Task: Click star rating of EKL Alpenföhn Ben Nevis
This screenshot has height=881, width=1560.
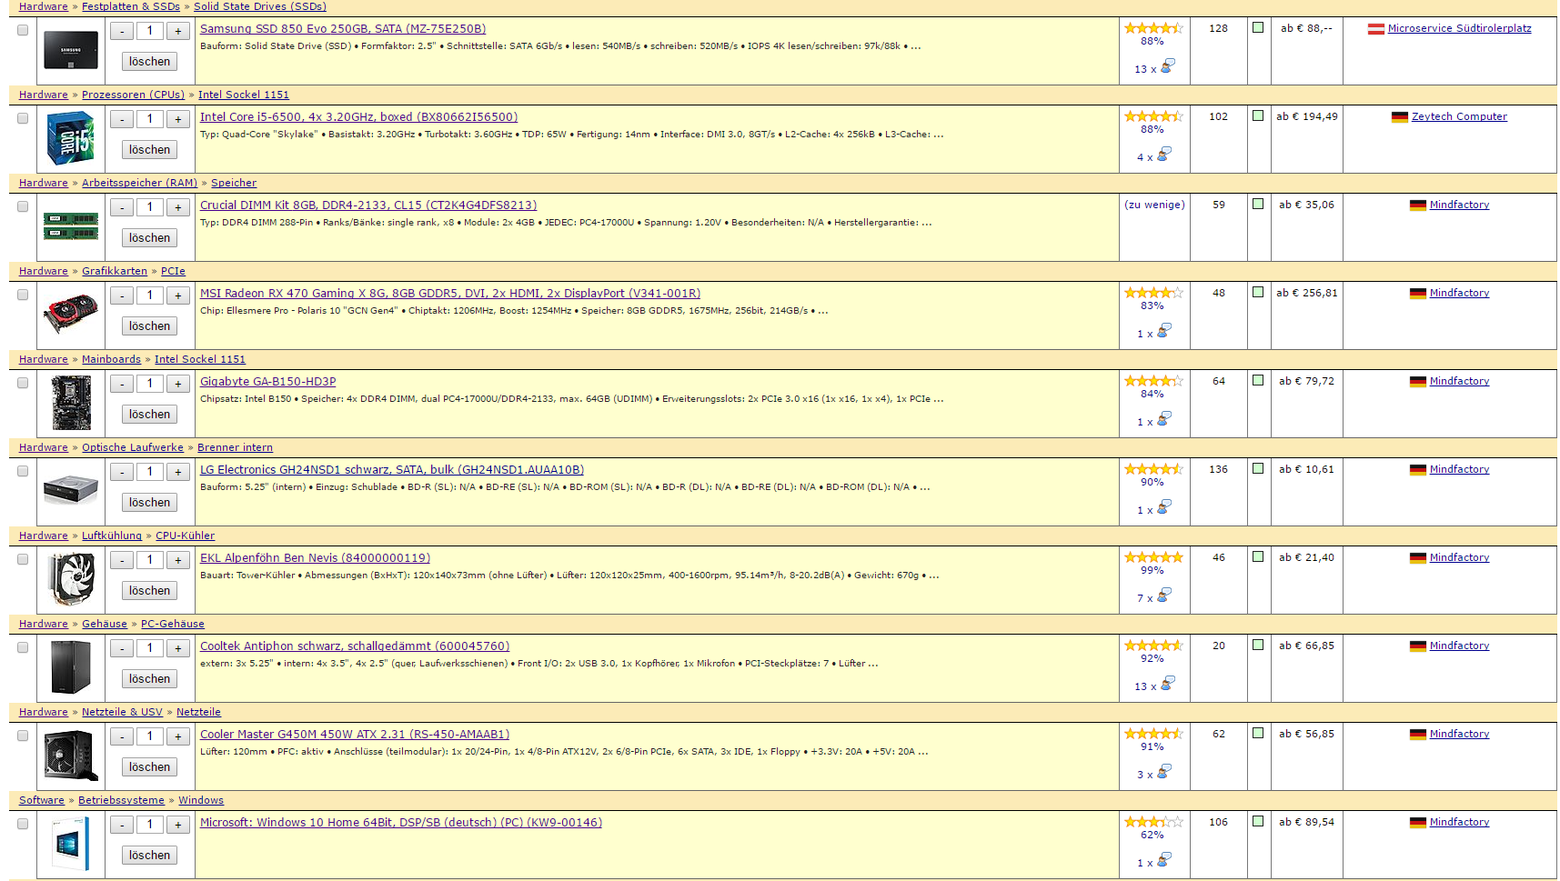Action: 1153,557
